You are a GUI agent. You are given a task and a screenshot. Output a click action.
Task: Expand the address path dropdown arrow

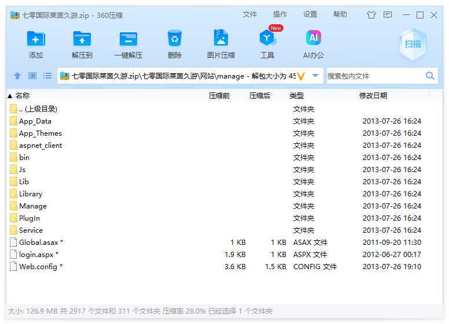[x=315, y=76]
